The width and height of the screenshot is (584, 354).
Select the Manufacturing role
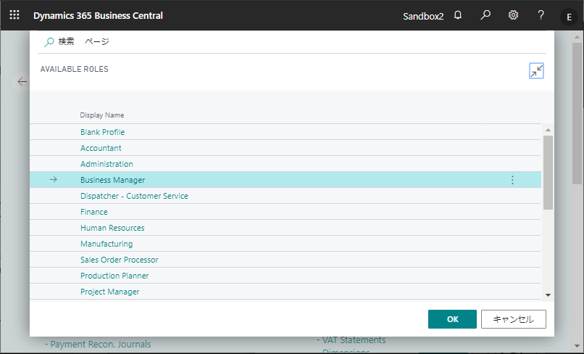(x=107, y=244)
